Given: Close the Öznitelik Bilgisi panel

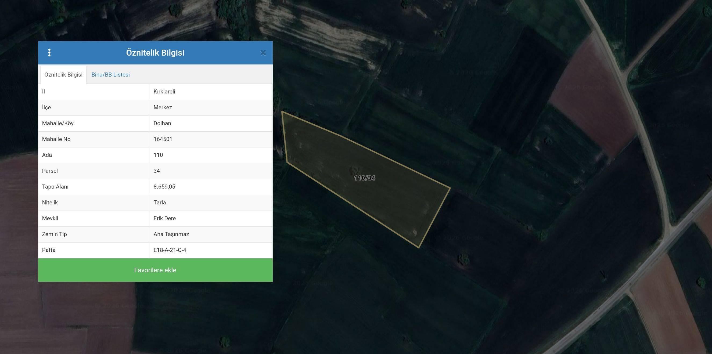Looking at the screenshot, I should pyautogui.click(x=263, y=53).
